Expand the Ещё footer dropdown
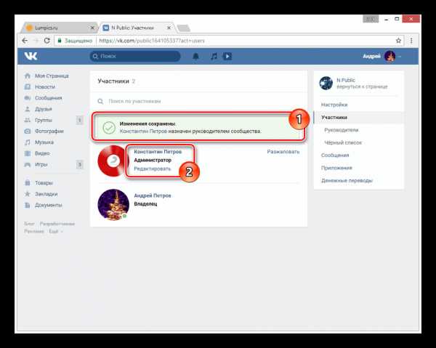436x348 pixels. 55,231
